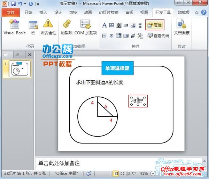Collapse the ribbon with the chevron

[196, 13]
